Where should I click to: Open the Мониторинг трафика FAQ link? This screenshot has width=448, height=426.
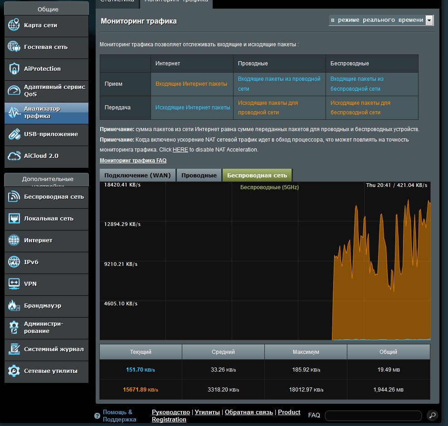click(x=133, y=161)
